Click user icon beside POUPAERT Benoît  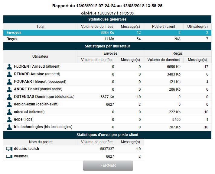[x=9, y=82]
